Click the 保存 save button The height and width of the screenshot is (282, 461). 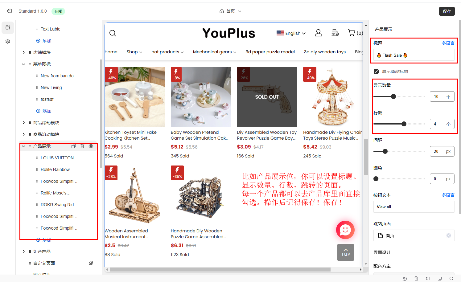447,11
